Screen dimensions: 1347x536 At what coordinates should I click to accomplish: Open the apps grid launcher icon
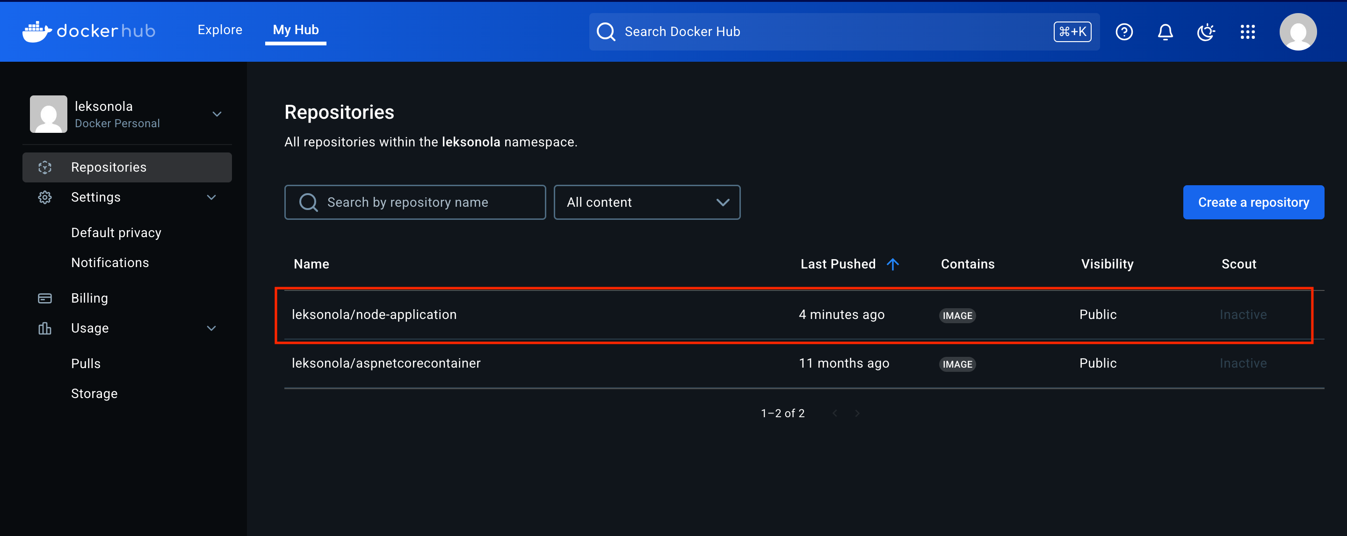(1248, 32)
